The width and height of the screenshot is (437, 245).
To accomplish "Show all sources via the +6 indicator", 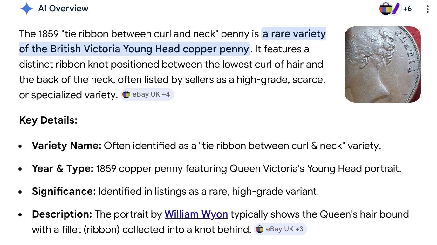I will 407,9.
